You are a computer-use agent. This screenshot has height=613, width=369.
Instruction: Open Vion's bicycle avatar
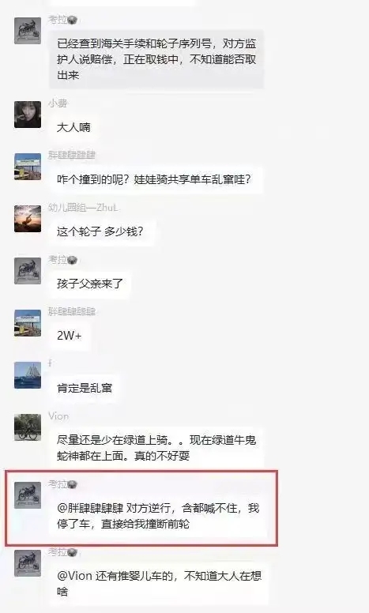pyautogui.click(x=28, y=427)
